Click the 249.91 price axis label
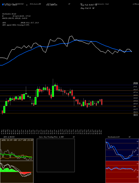Image resolution: width=139 pixels, height=183 pixels. (x=135, y=95)
